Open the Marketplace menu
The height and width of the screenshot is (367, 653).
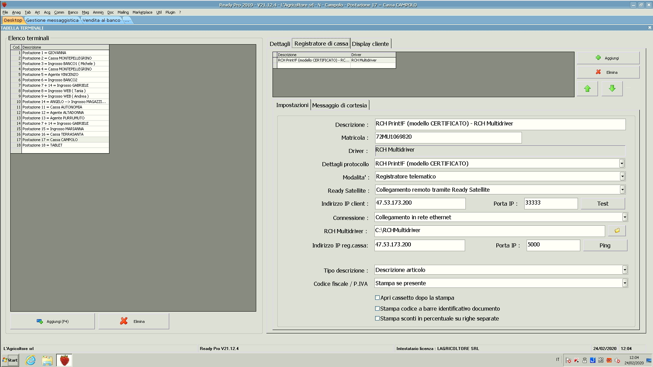(142, 12)
